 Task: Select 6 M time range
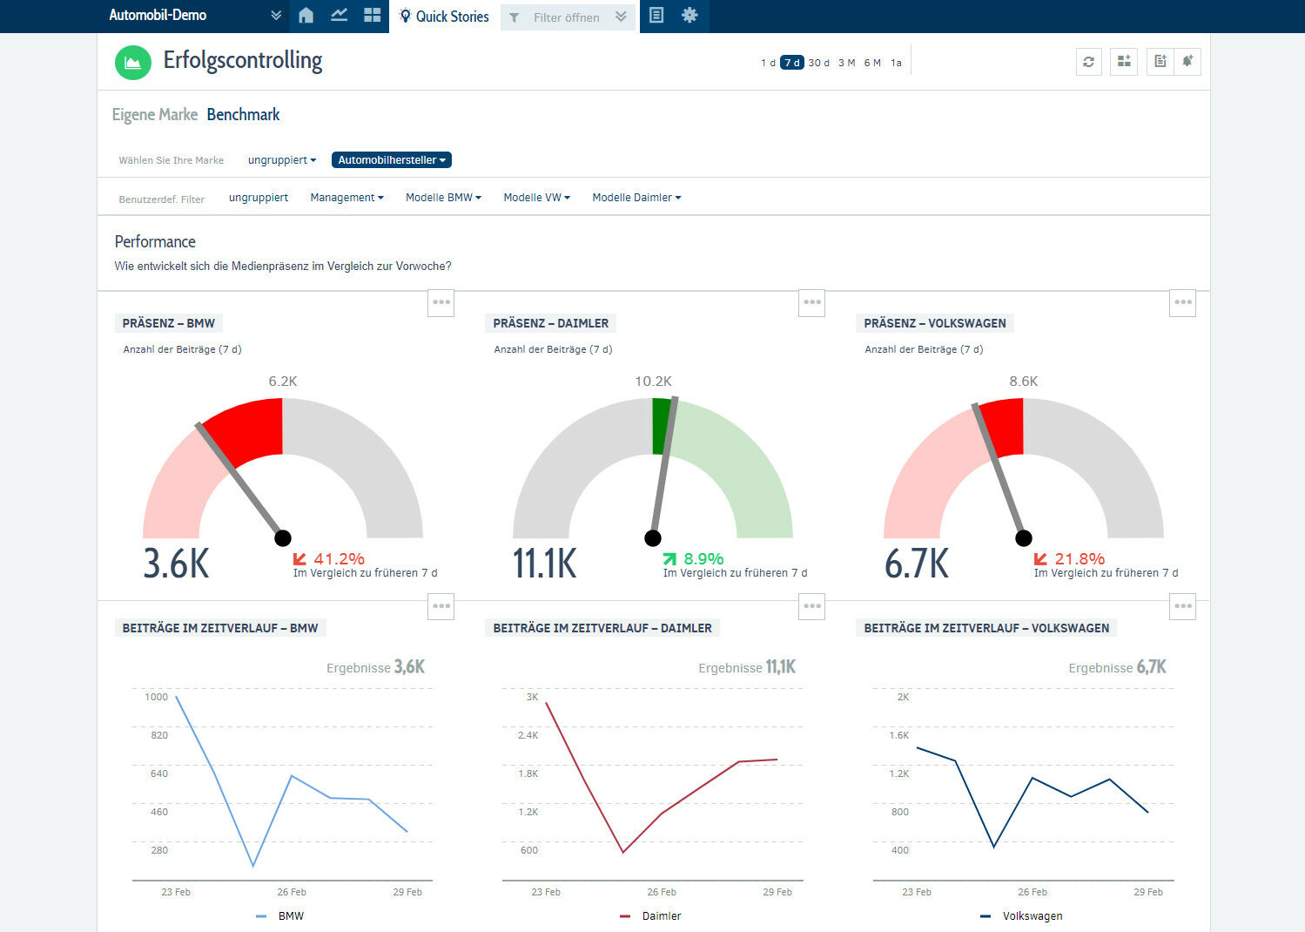pyautogui.click(x=872, y=63)
